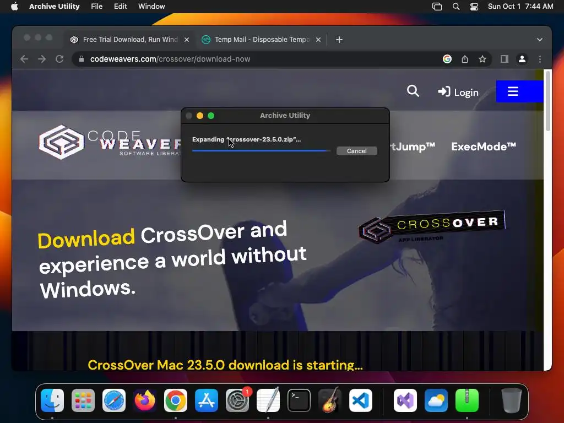Screen dimensions: 564x423
Task: Click the date and time in menu bar
Action: point(520,6)
